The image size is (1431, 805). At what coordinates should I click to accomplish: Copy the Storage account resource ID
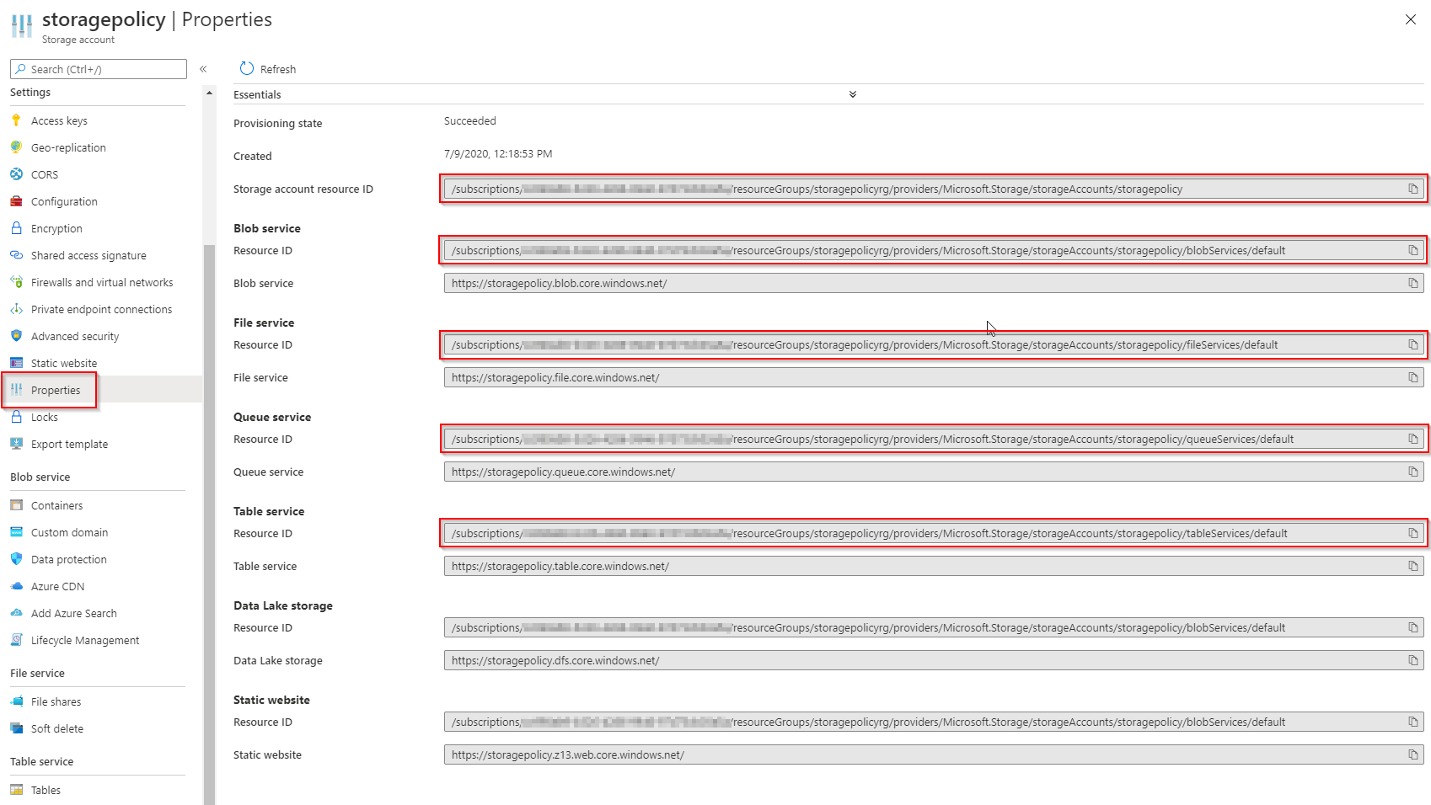[1413, 189]
